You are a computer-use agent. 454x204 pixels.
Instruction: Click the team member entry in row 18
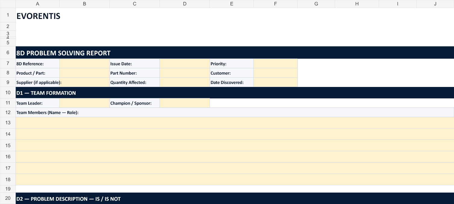(235, 179)
